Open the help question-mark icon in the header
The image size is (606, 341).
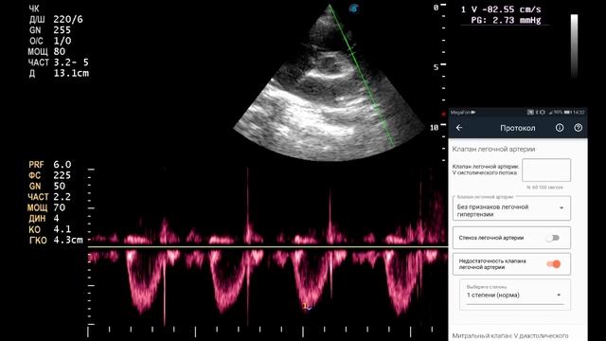point(579,128)
